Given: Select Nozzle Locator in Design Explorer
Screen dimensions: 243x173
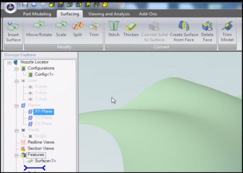Looking at the screenshot, I should point(35,62).
